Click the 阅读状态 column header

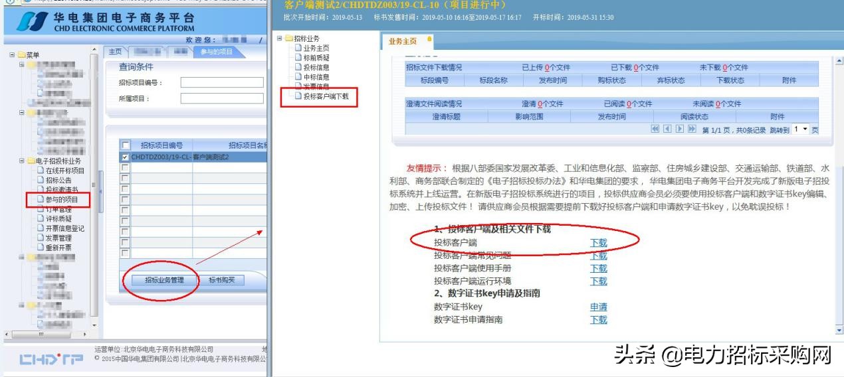point(694,117)
